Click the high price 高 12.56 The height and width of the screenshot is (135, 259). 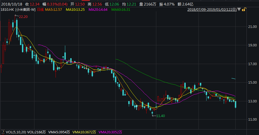pos(95,4)
